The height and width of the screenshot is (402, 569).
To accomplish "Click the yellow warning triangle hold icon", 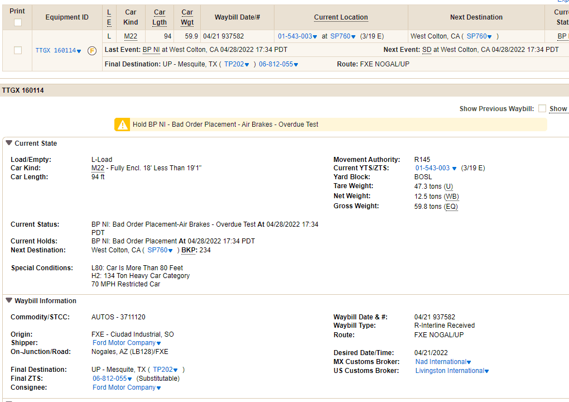I will click(x=122, y=125).
